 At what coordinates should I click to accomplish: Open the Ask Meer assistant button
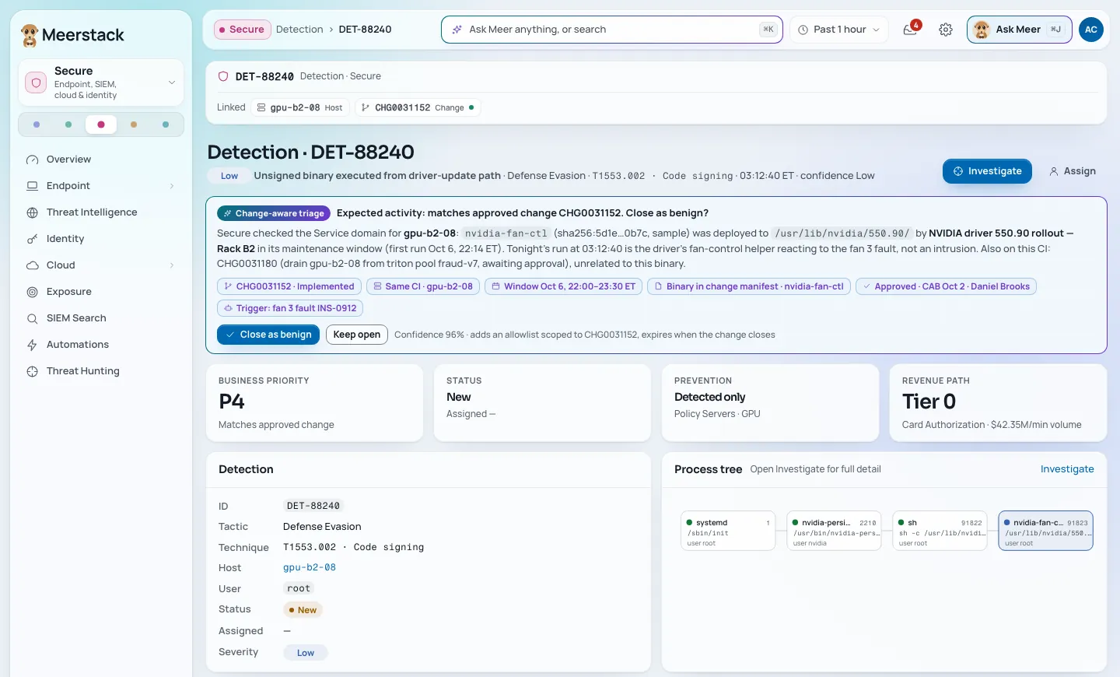coord(1020,30)
